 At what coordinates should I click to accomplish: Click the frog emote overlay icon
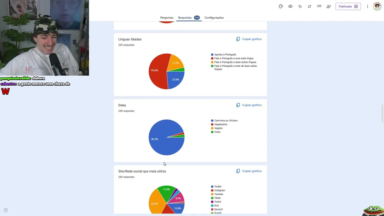point(373,210)
